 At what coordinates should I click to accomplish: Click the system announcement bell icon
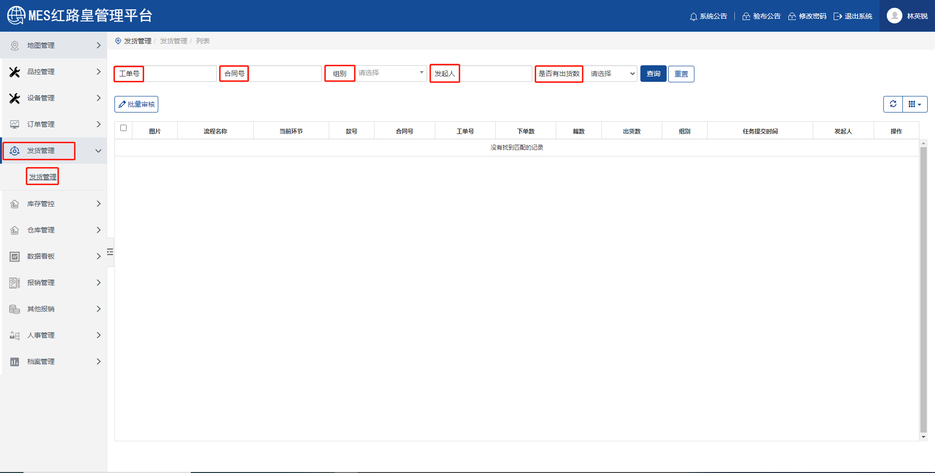click(x=693, y=17)
